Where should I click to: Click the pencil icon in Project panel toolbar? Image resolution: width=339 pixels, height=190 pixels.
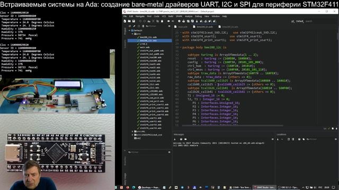click(134, 26)
